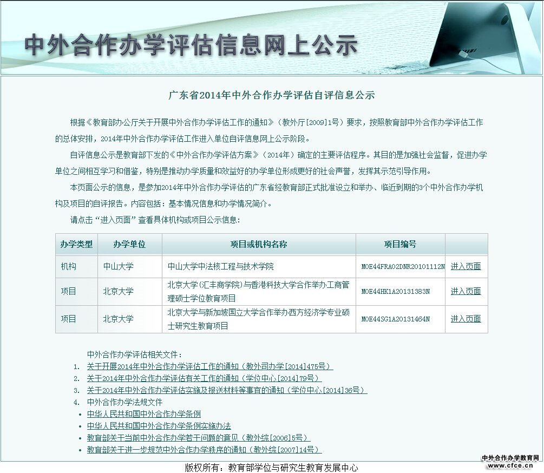The height and width of the screenshot is (473, 544).
Task: Open the 教外司办学[2014]475号 notice link
Action: click(210, 366)
